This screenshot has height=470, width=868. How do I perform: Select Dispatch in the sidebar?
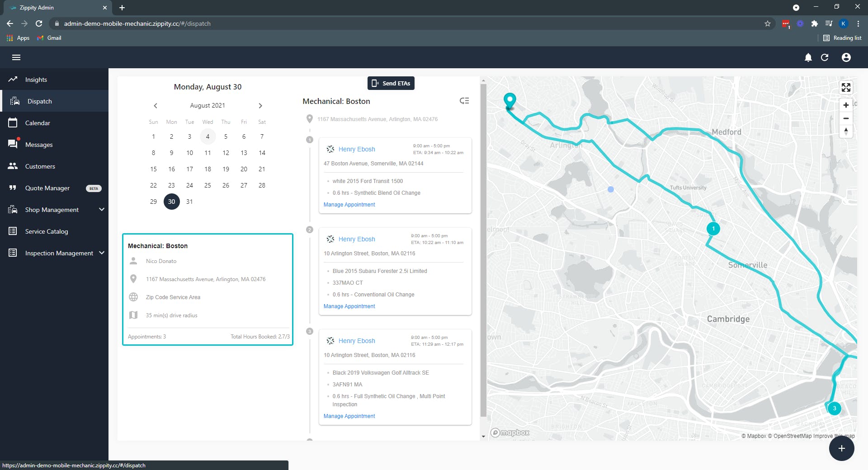pos(54,101)
